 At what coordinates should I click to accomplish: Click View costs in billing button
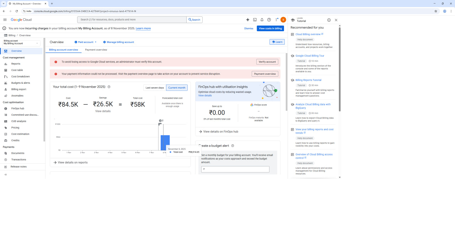(x=270, y=28)
